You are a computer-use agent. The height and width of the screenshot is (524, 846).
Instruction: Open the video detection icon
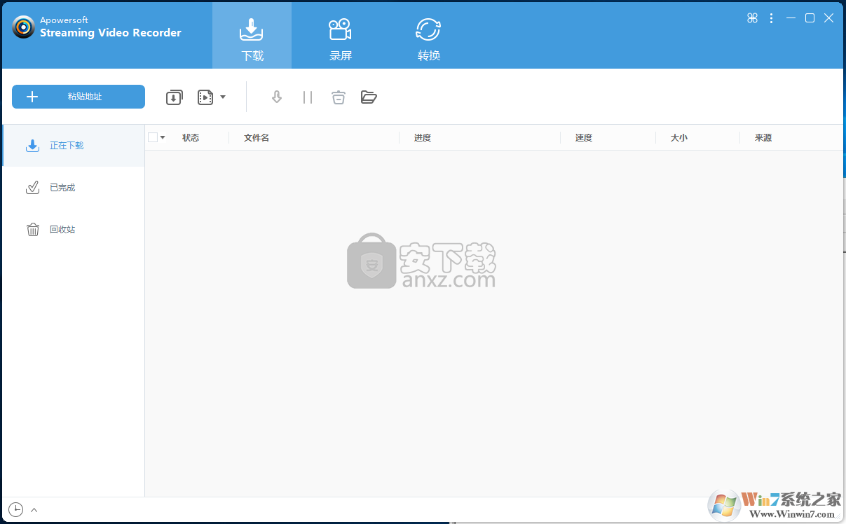click(x=205, y=97)
